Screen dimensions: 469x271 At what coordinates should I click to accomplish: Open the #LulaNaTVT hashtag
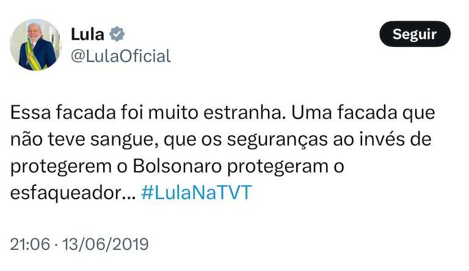(x=196, y=193)
